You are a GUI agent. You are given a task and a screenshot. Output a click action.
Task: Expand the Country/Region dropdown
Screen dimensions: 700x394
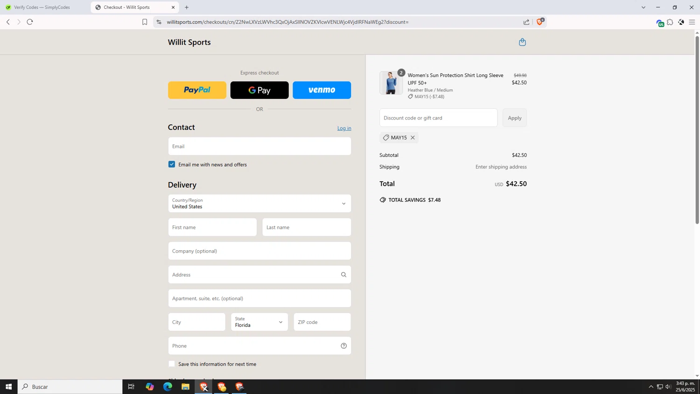coord(259,204)
